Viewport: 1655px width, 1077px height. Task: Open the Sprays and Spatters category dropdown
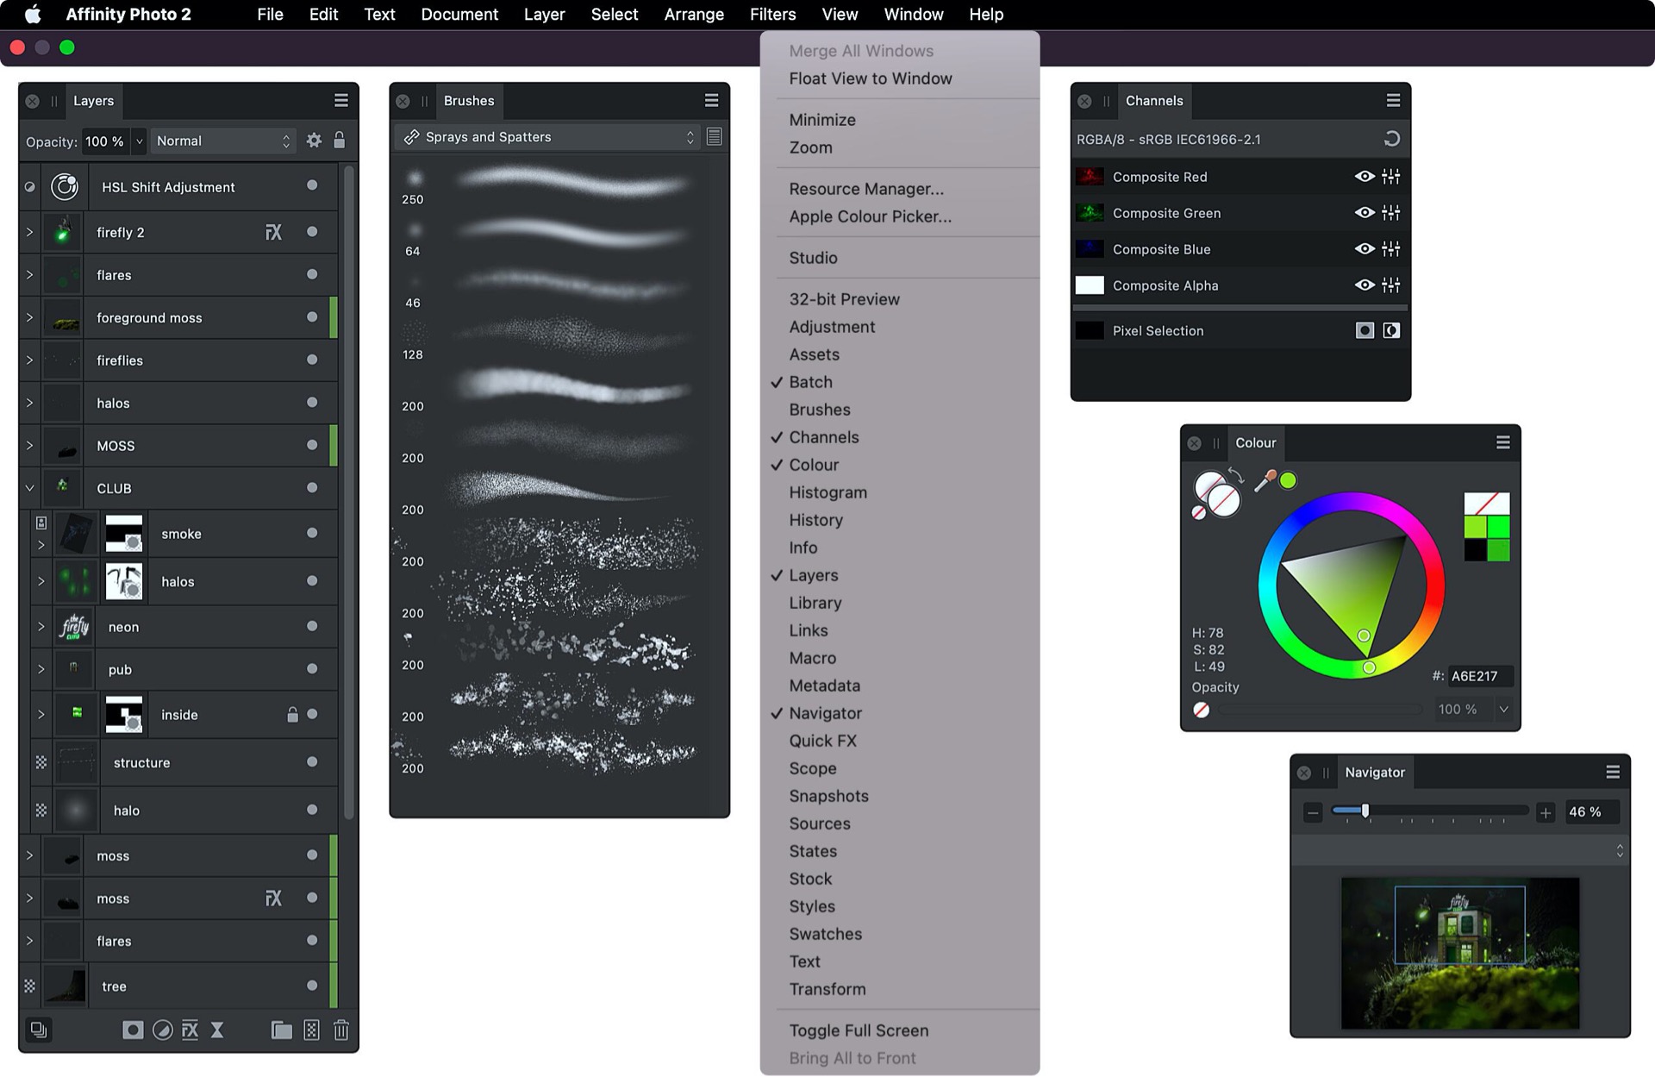point(547,137)
